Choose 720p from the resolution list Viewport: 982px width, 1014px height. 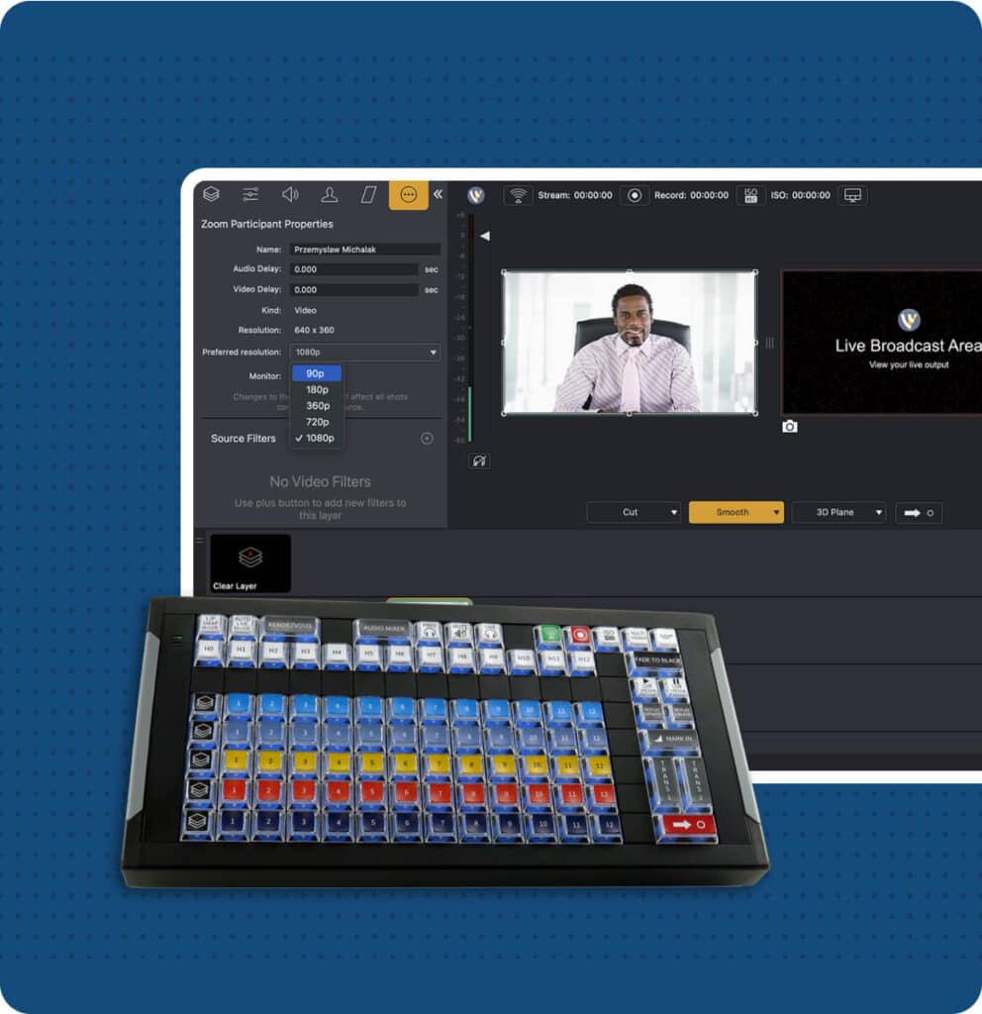tap(317, 421)
